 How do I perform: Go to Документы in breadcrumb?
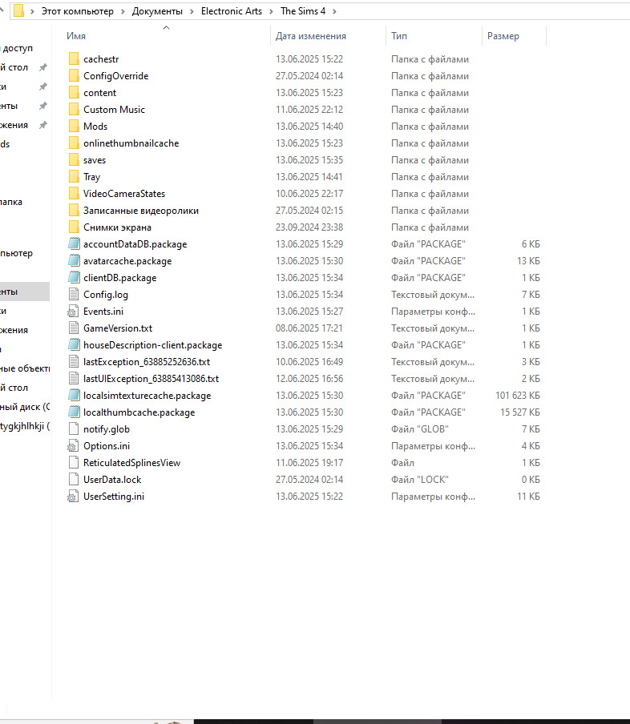click(157, 11)
